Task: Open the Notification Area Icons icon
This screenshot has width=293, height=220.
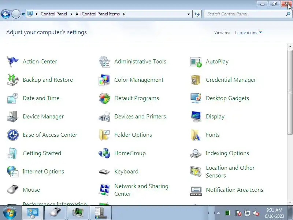Action: [196, 191]
